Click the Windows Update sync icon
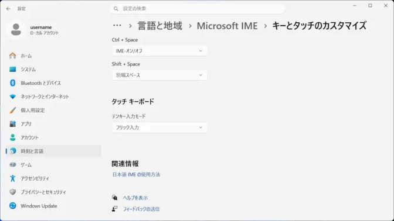 (12, 206)
